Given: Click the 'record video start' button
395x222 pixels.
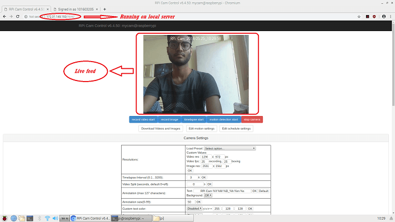Looking at the screenshot, I should tap(143, 119).
